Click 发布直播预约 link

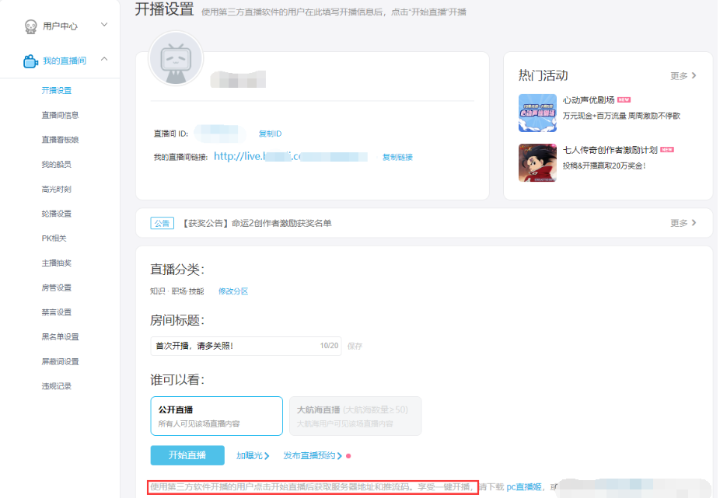pos(313,456)
